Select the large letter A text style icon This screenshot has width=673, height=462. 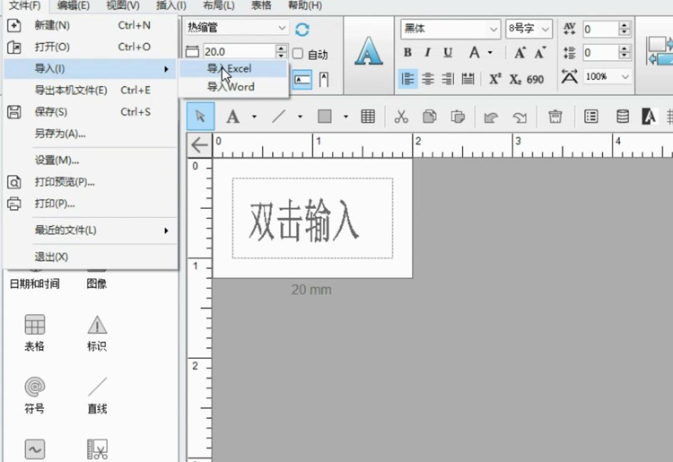pos(368,51)
